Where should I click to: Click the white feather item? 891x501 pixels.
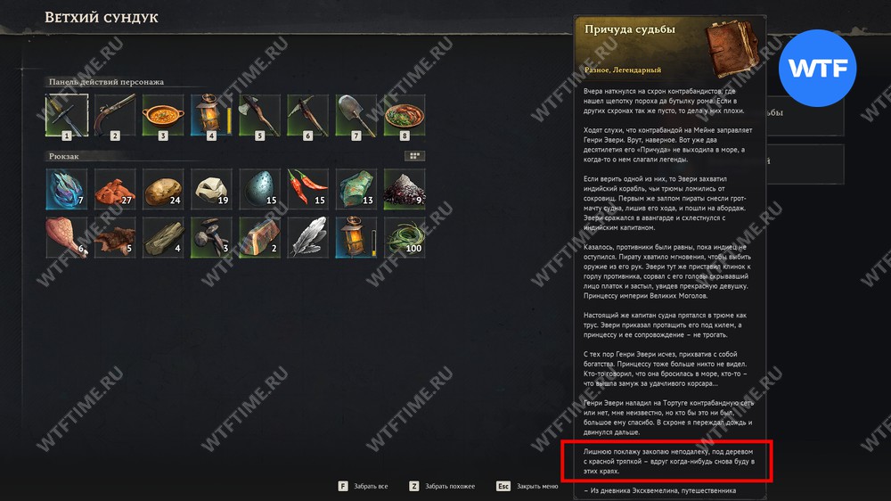click(308, 237)
